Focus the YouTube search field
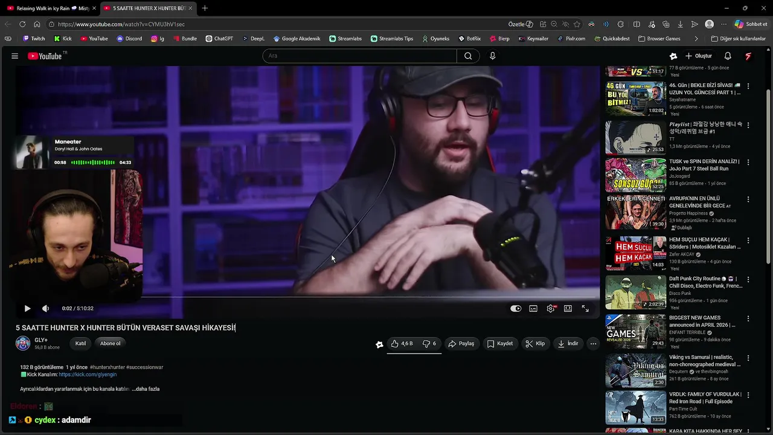The height and width of the screenshot is (435, 773). point(360,56)
